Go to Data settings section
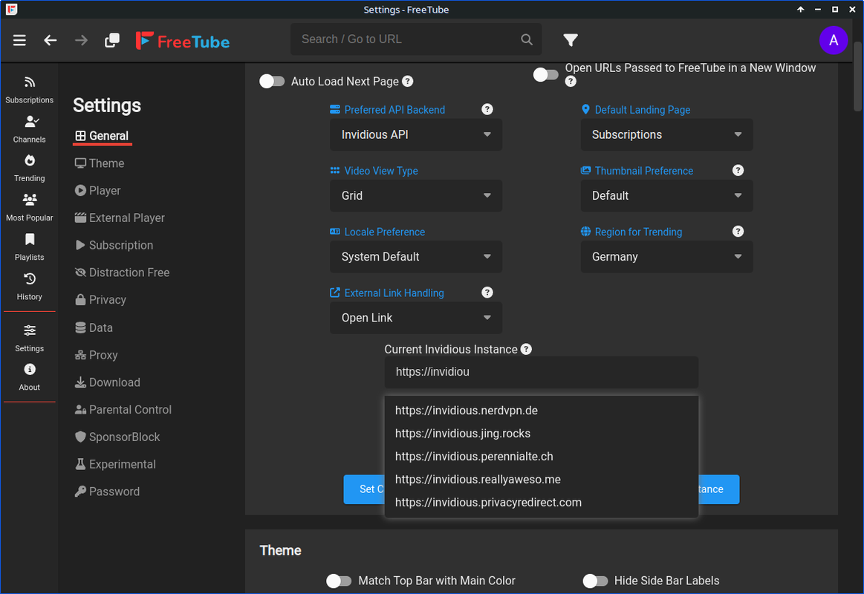This screenshot has height=594, width=864. click(x=94, y=327)
